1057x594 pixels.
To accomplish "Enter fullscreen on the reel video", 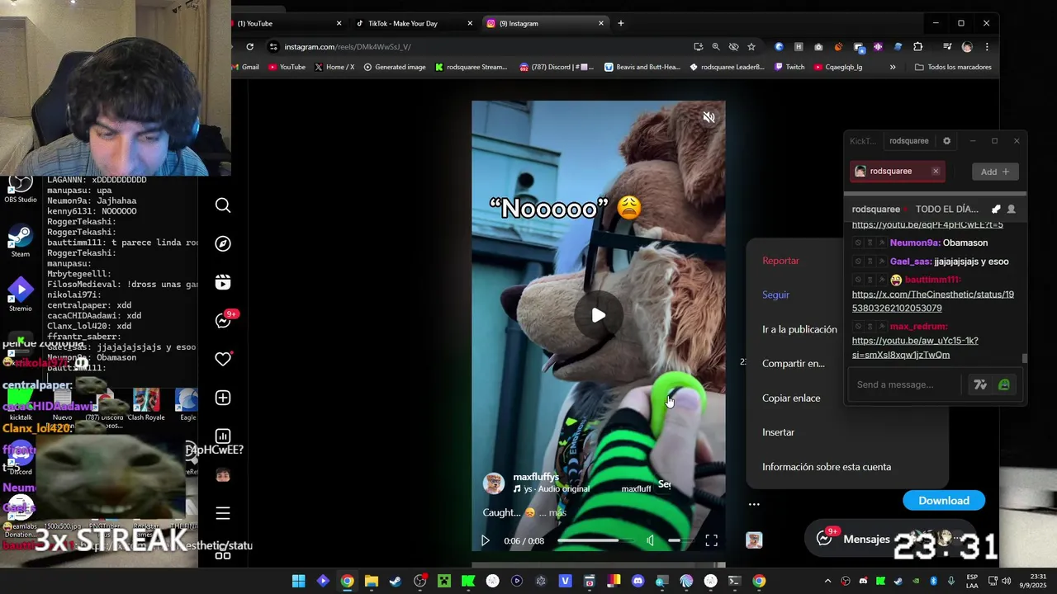I will pyautogui.click(x=711, y=540).
